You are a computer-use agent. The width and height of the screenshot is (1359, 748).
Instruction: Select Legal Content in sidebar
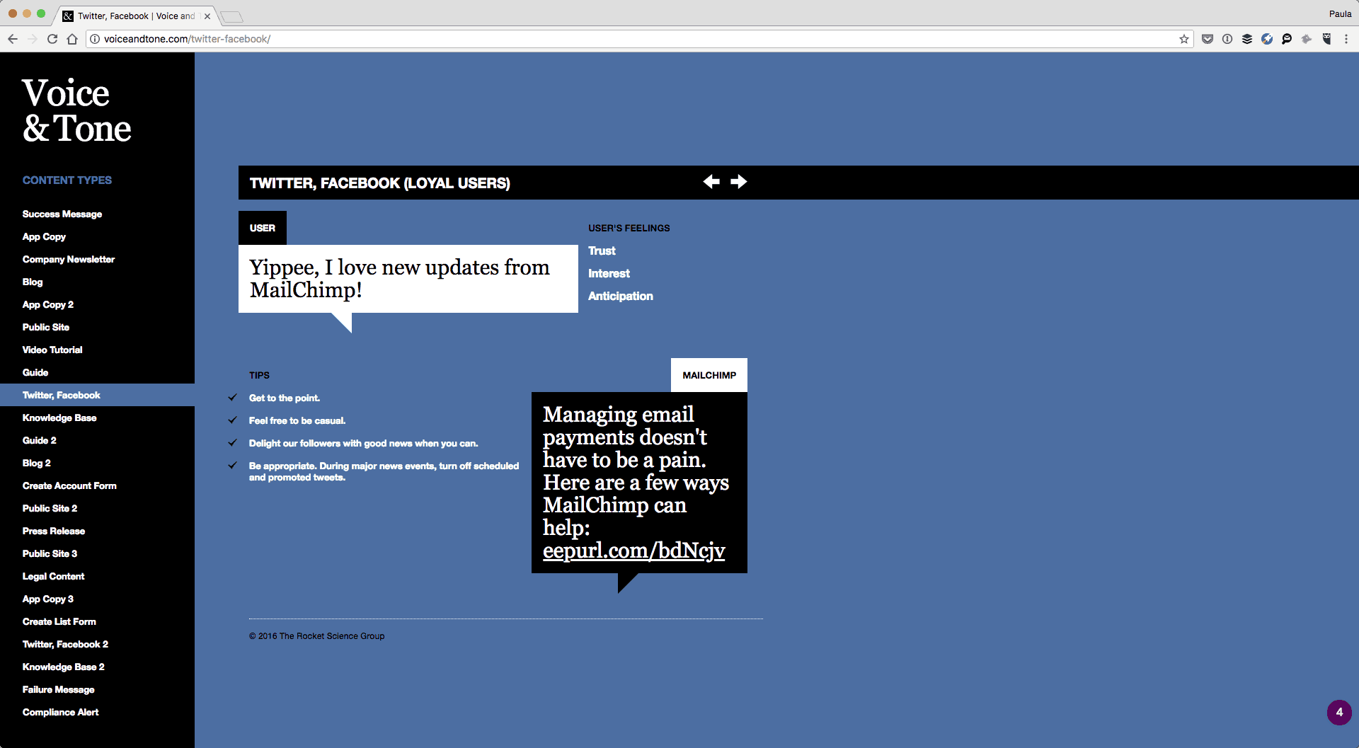pyautogui.click(x=54, y=576)
